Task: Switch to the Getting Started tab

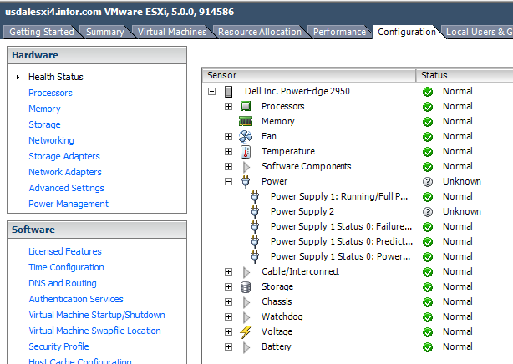Action: pos(42,32)
